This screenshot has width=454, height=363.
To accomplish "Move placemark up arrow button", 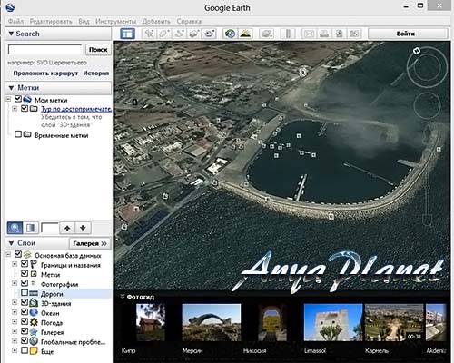I will click(67, 228).
